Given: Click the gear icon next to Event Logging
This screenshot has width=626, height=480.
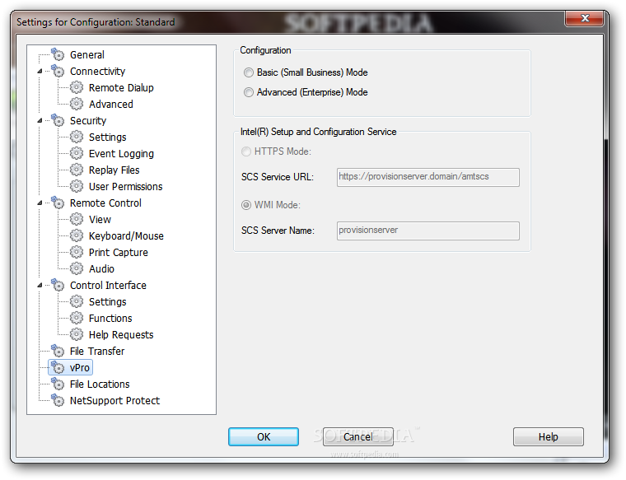Looking at the screenshot, I should [77, 153].
